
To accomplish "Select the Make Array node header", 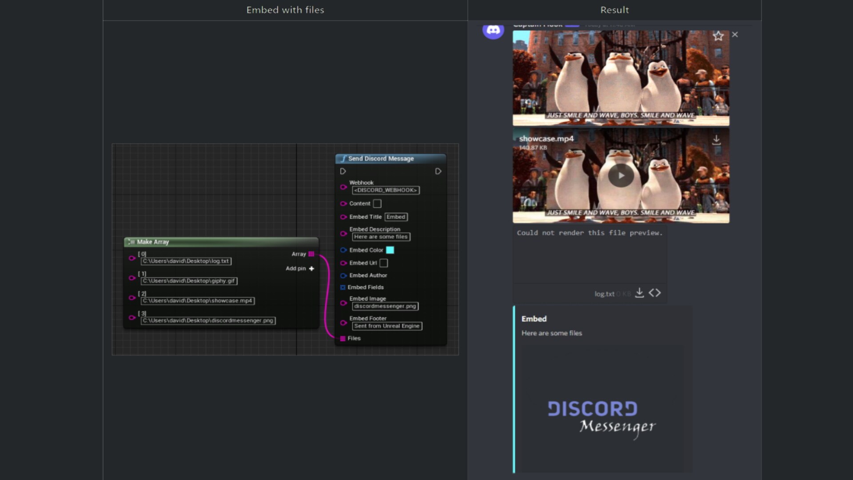I will point(221,242).
